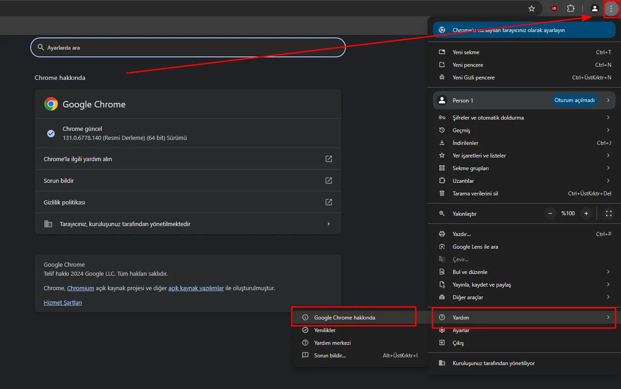The image size is (621, 389).
Task: Expand the Uzantılar submenu arrow
Action: point(608,181)
